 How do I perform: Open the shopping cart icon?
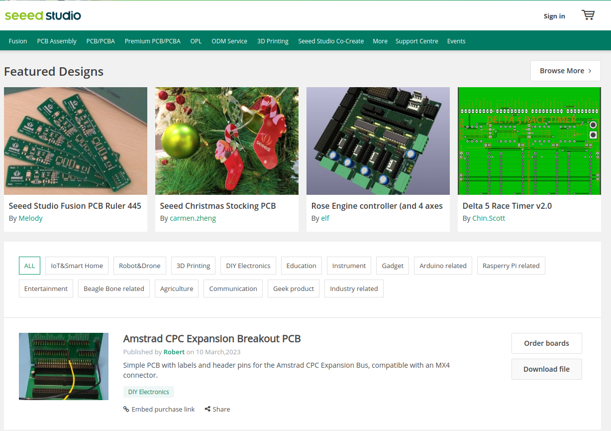point(588,15)
